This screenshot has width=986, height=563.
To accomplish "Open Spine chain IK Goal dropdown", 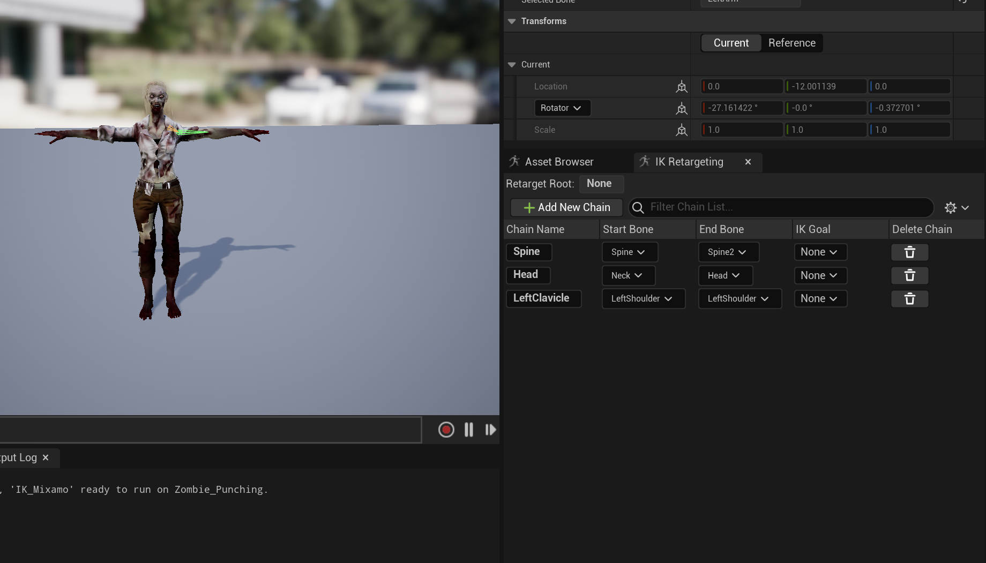I will [820, 252].
